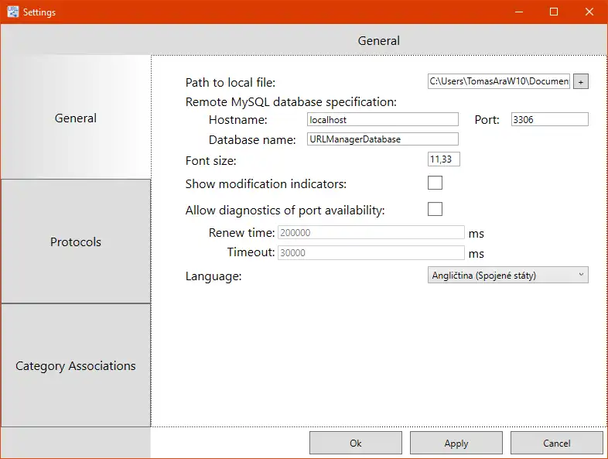The width and height of the screenshot is (608, 459).
Task: Click the Renew time field 200000
Action: coord(371,232)
